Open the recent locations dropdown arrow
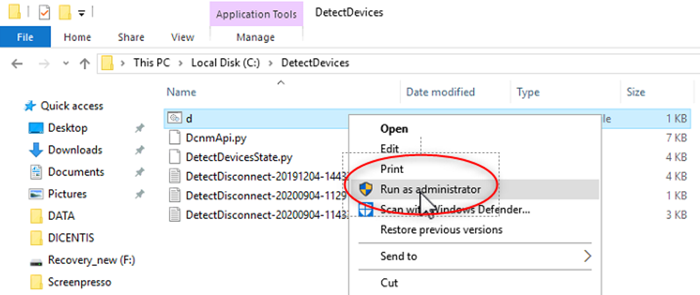This screenshot has width=700, height=295. pyautogui.click(x=65, y=63)
